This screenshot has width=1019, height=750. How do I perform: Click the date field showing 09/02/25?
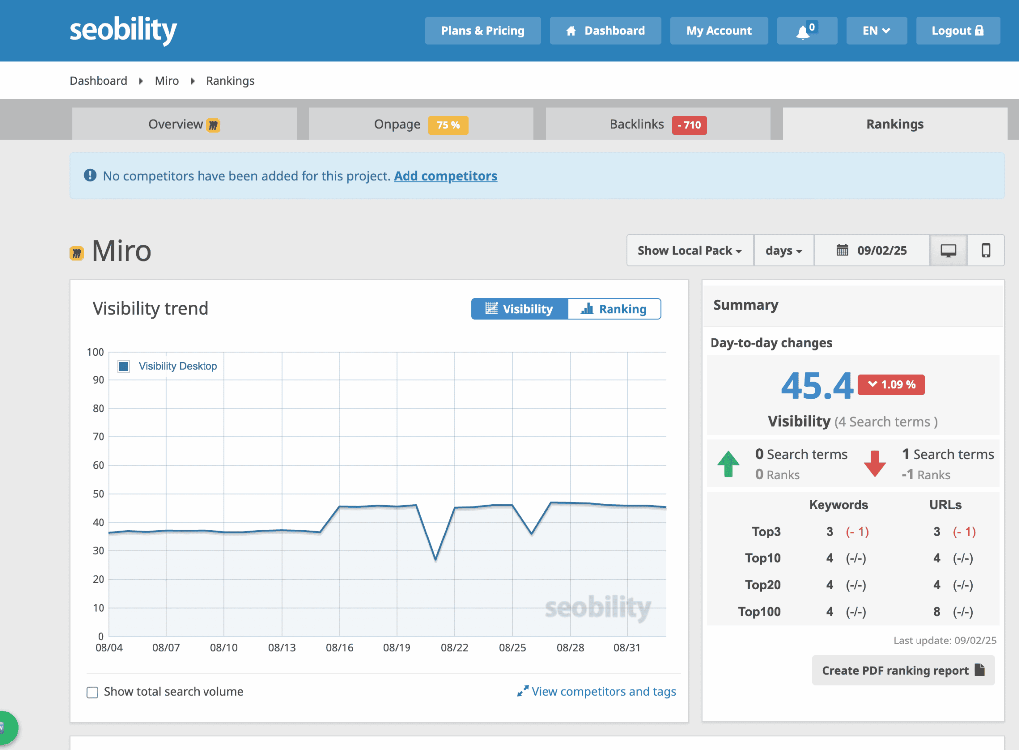click(881, 250)
